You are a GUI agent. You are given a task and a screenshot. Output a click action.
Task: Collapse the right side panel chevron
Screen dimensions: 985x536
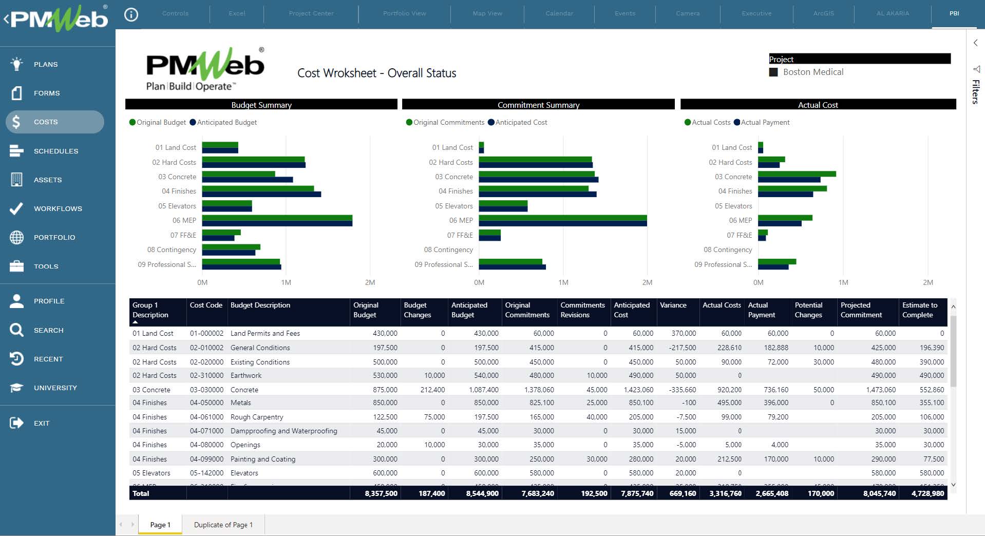[x=976, y=43]
